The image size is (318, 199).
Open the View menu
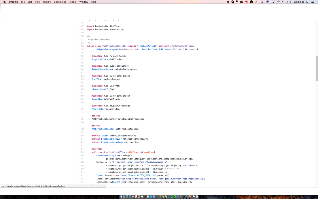pos(37,2)
